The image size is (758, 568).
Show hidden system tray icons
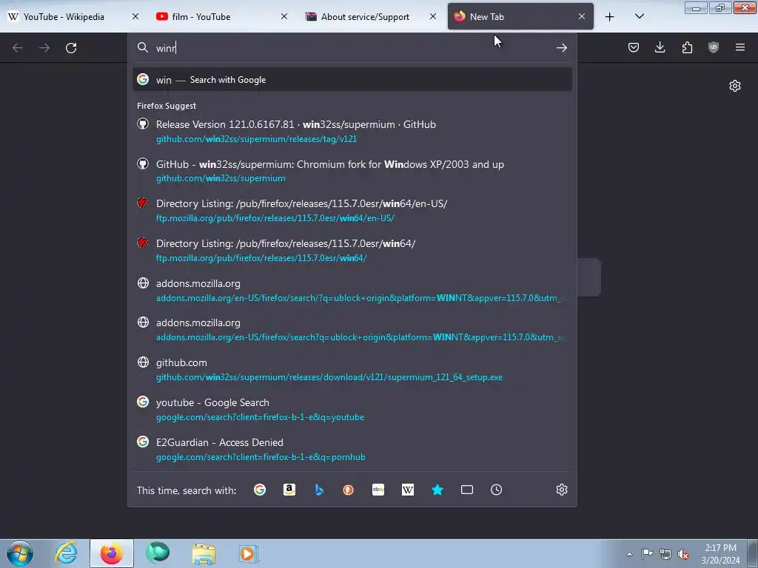[x=629, y=554]
